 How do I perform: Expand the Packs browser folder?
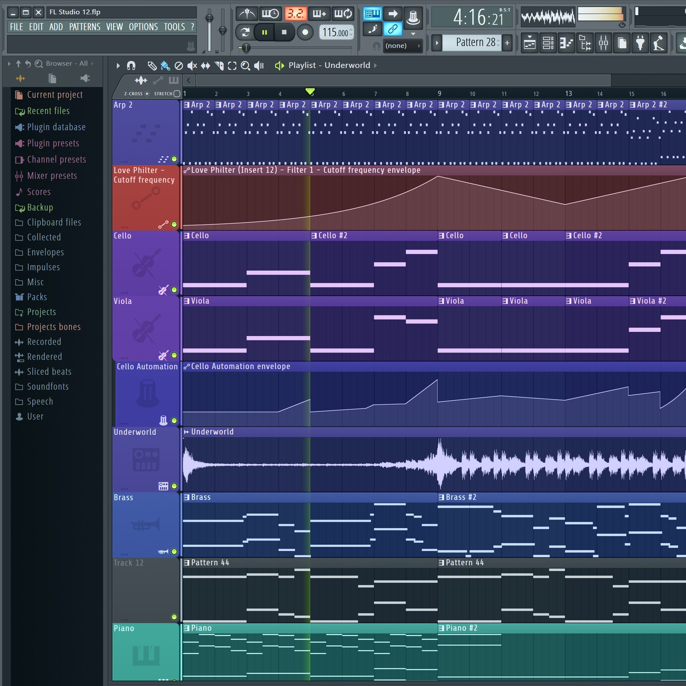[37, 297]
